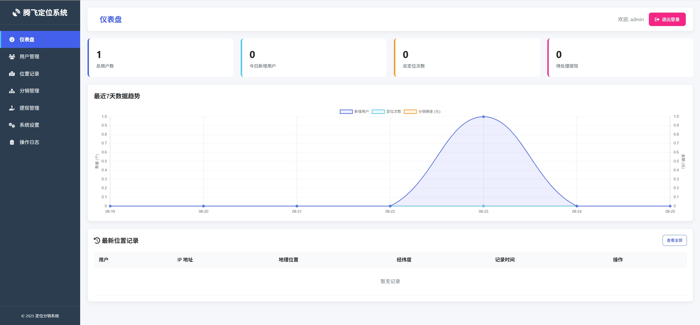
Task: Click the 系统设置 gears icon
Action: pyautogui.click(x=12, y=125)
